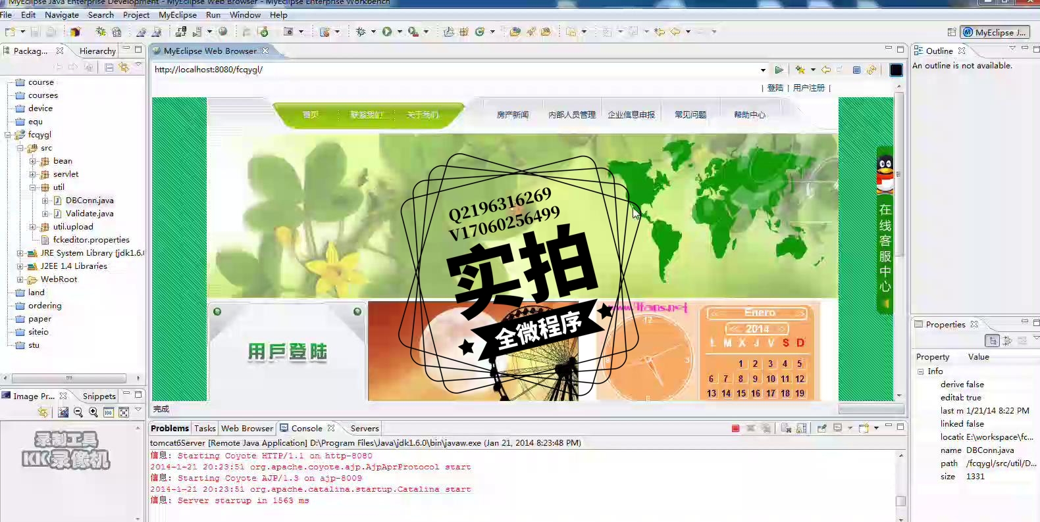Screen dimensions: 1040x522
Task: Click the 内部人员管理 navigation link
Action: [x=572, y=114]
